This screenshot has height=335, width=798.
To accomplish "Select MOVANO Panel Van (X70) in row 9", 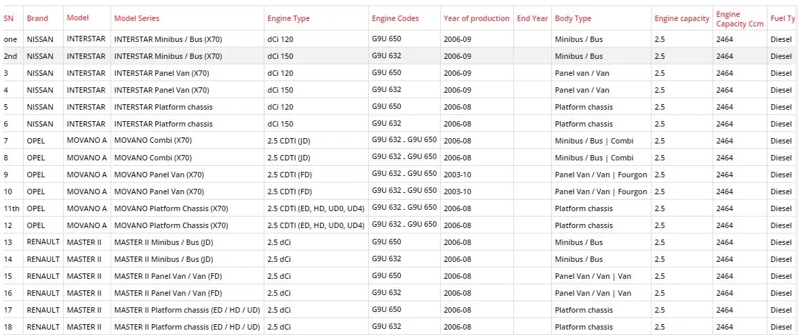I will click(x=159, y=175).
